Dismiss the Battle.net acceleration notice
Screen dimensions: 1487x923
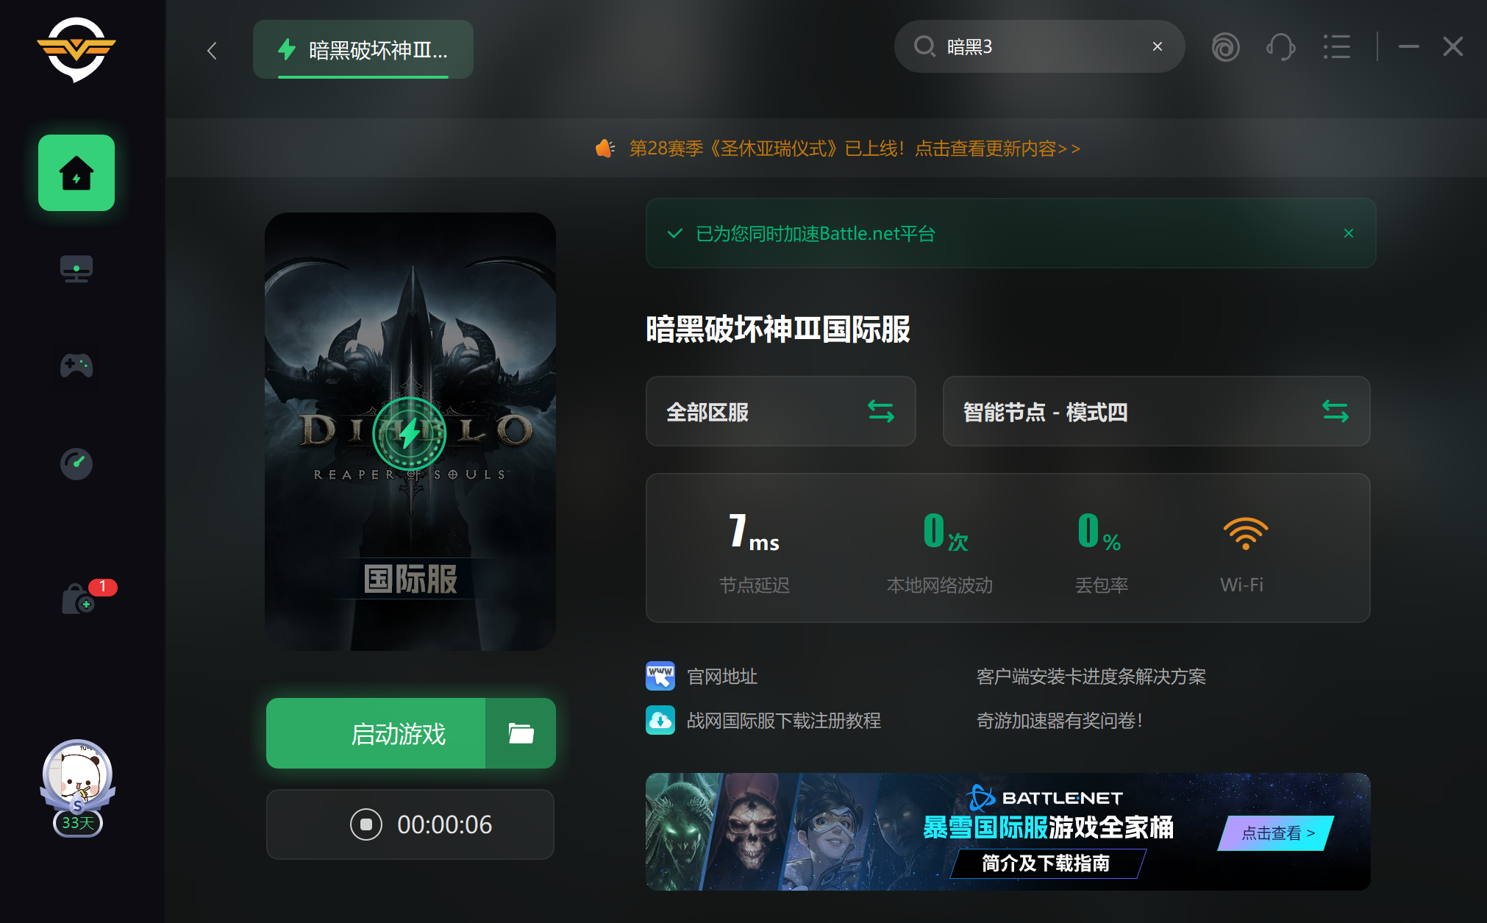click(x=1348, y=233)
